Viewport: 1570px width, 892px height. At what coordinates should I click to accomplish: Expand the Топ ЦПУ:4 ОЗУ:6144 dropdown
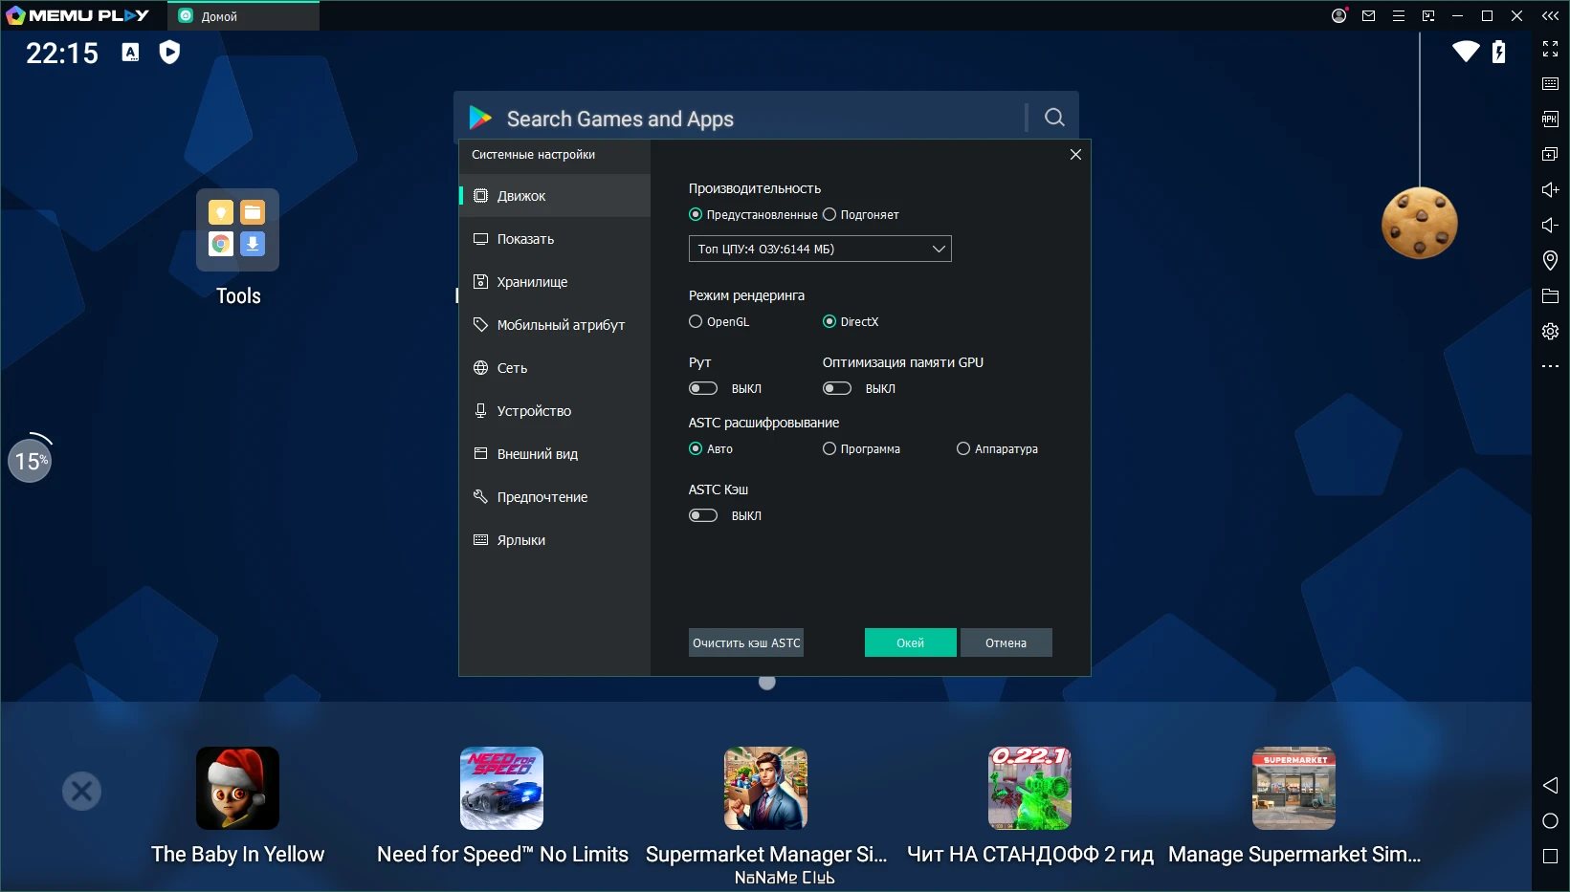click(820, 249)
